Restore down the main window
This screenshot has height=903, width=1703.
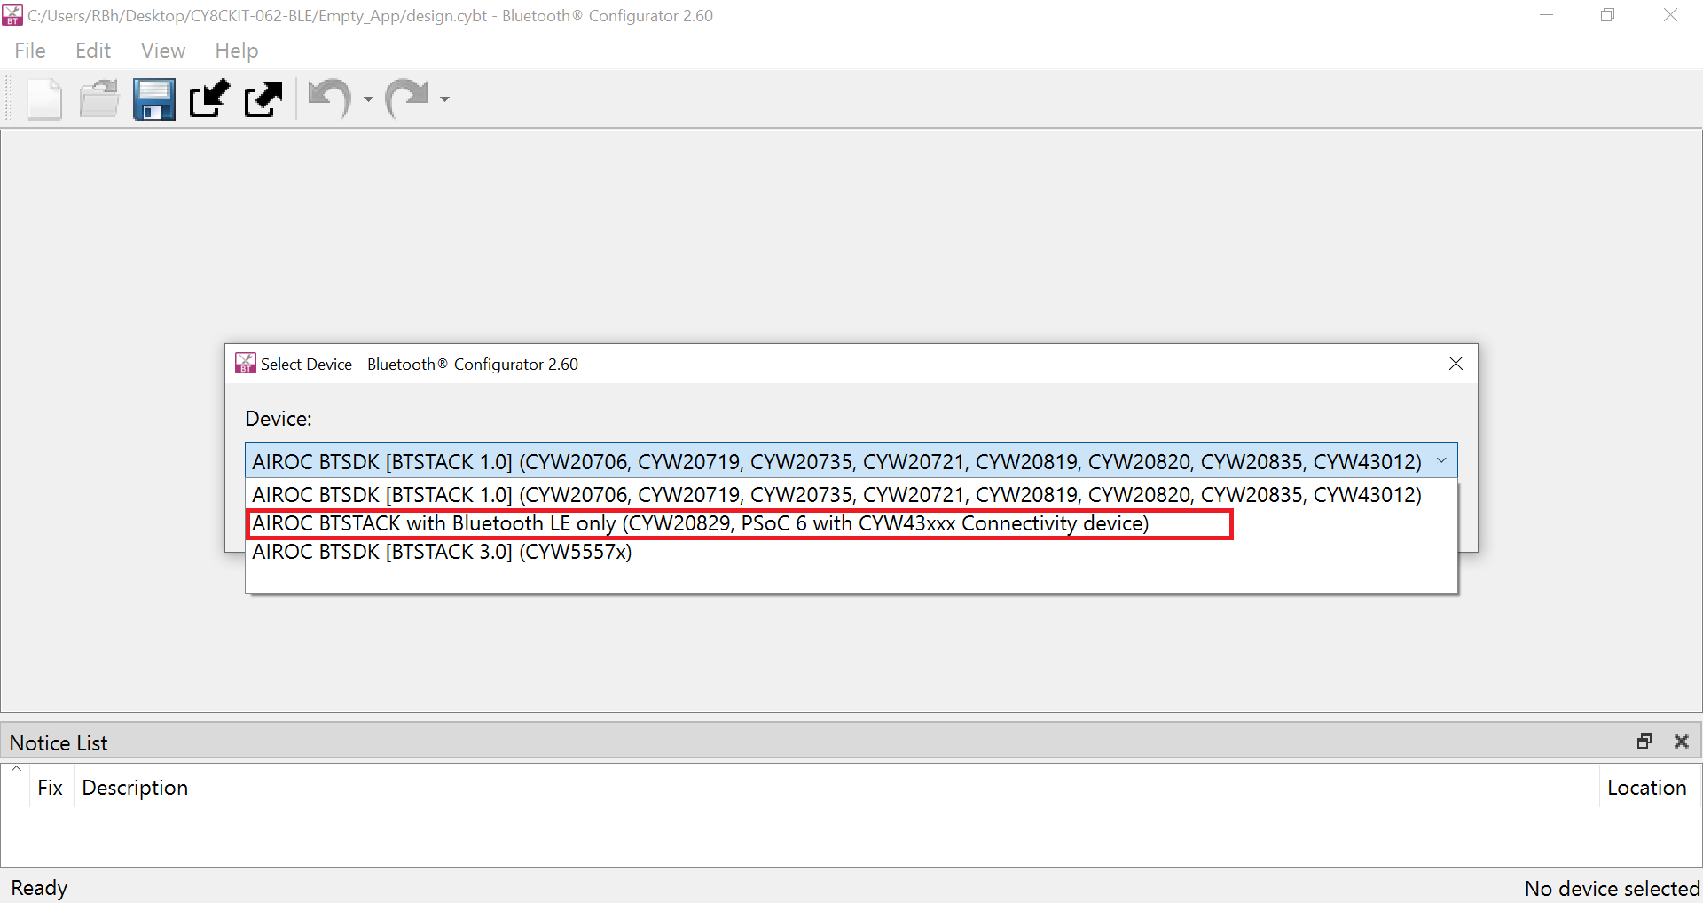click(1607, 15)
